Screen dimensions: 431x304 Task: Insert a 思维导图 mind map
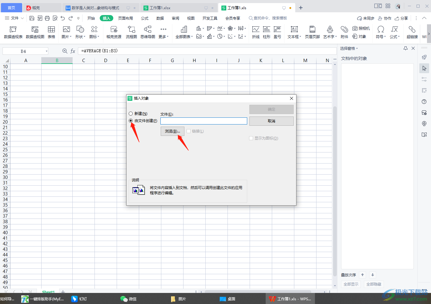click(x=148, y=32)
